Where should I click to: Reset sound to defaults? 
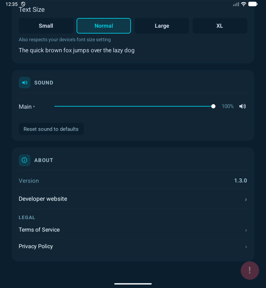51,129
